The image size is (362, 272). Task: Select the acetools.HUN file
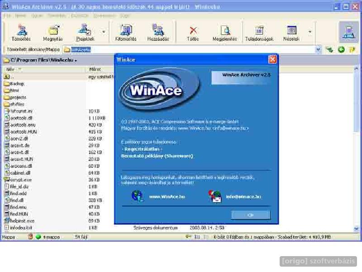[21, 131]
